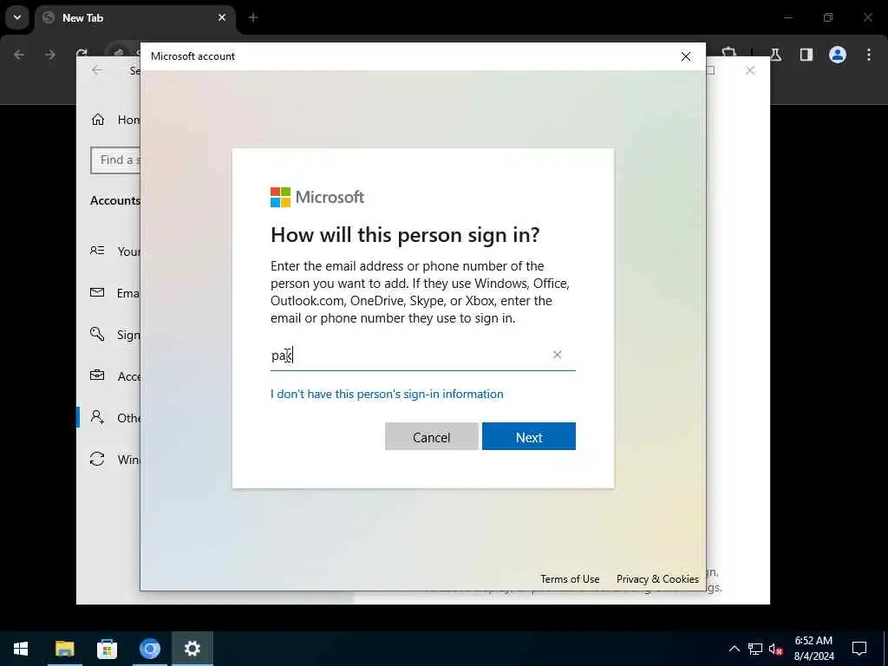888x666 pixels.
Task: Close the New Tab tab
Action: coord(222,17)
